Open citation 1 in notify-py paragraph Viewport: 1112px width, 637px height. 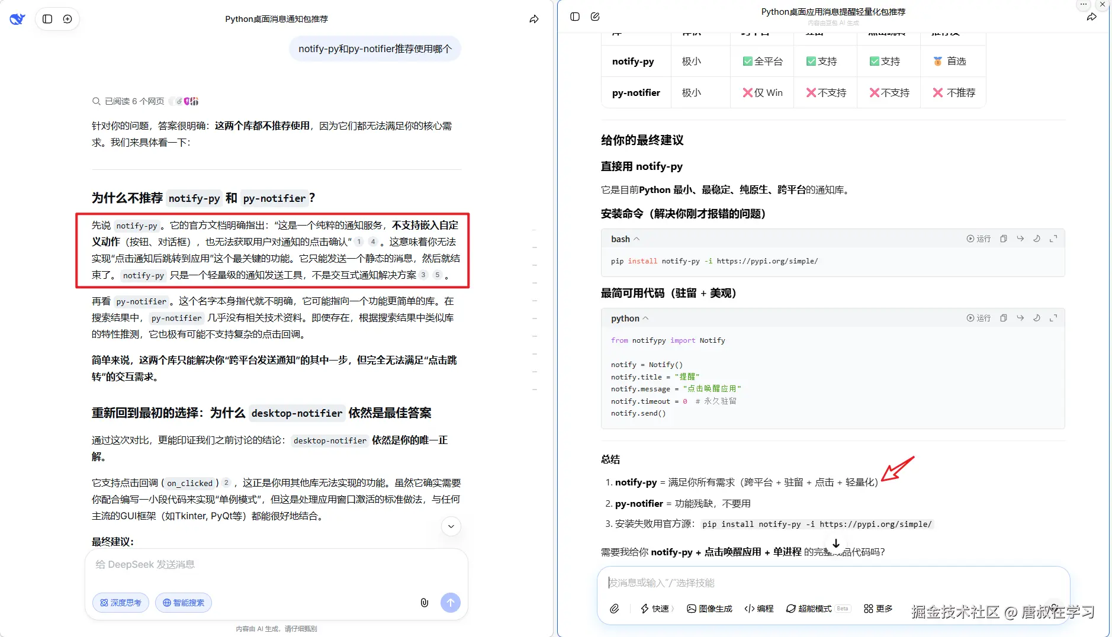359,242
